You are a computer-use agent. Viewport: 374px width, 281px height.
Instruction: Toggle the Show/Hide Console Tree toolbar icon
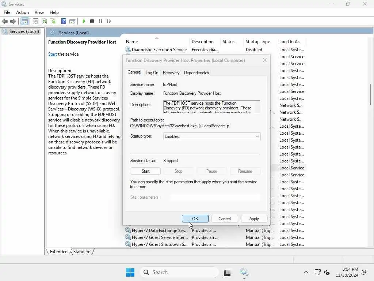pos(24,21)
